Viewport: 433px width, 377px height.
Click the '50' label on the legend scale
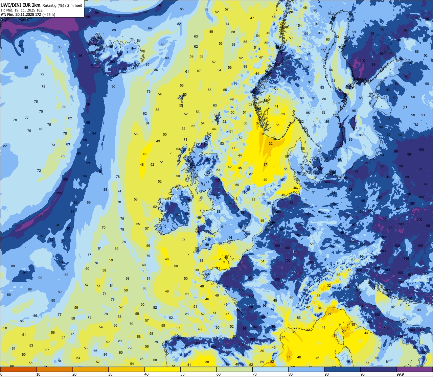(183, 374)
